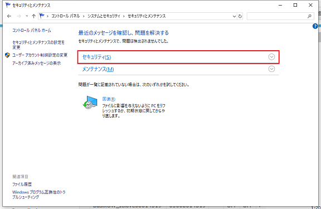Click the chevron button for メンテナンス
The image size is (321, 209).
coord(271,69)
